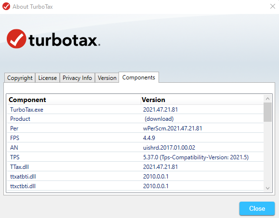The width and height of the screenshot is (279, 218).
Task: Open the License tab
Action: point(48,78)
